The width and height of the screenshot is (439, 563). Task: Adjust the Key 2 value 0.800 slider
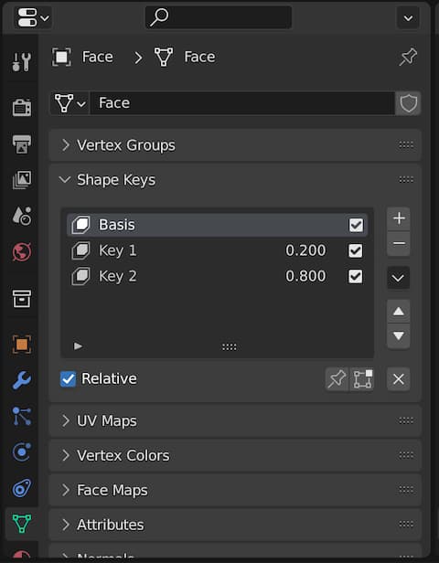(x=305, y=276)
